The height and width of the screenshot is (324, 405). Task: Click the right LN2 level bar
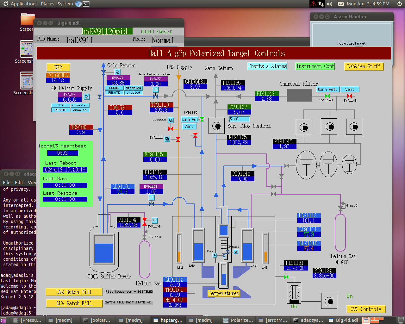[265, 248]
